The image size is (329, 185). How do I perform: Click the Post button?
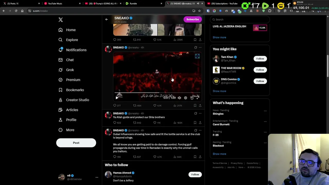76,143
